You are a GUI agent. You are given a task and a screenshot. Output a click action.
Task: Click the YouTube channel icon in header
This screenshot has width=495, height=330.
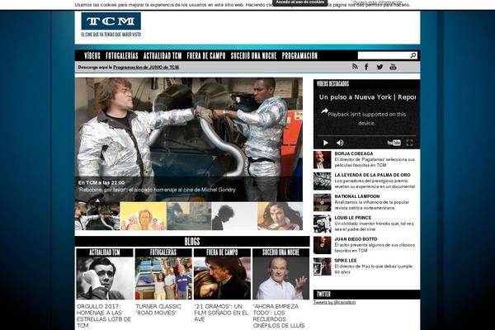pos(393,67)
